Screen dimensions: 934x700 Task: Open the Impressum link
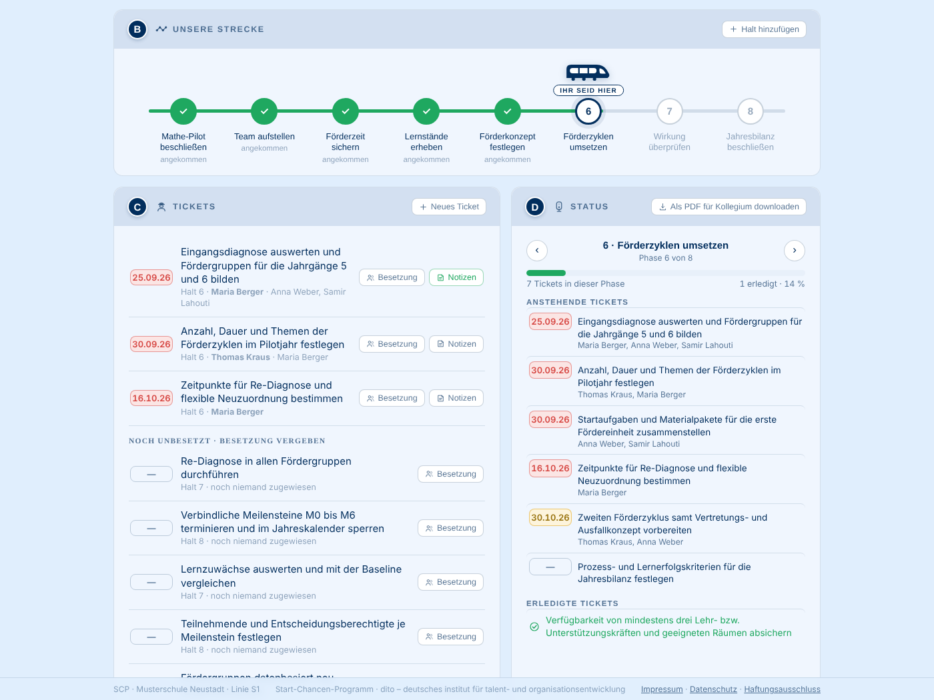tap(662, 689)
